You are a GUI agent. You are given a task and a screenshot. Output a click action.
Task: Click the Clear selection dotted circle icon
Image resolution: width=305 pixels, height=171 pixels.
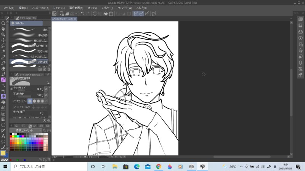(95, 14)
